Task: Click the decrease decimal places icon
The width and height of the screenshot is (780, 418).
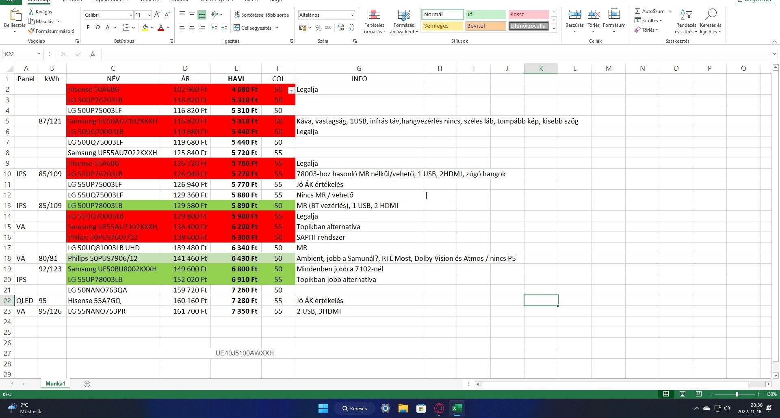Action: (351, 28)
